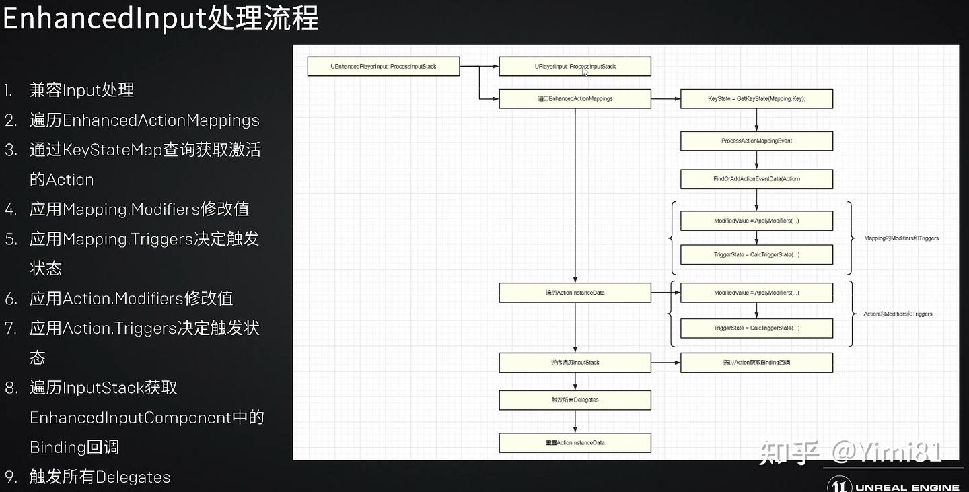Select list item 应用Mapping.Triggers决定触发状态
969x492 pixels.
click(x=144, y=254)
